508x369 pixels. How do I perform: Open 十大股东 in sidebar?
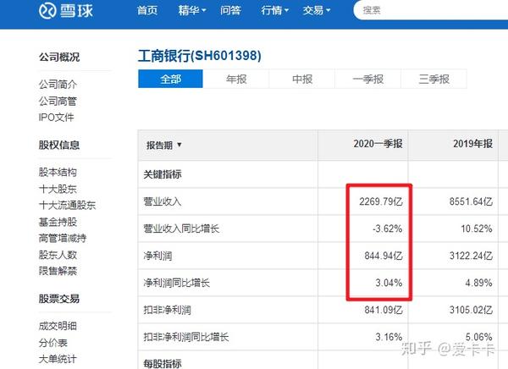coord(58,189)
